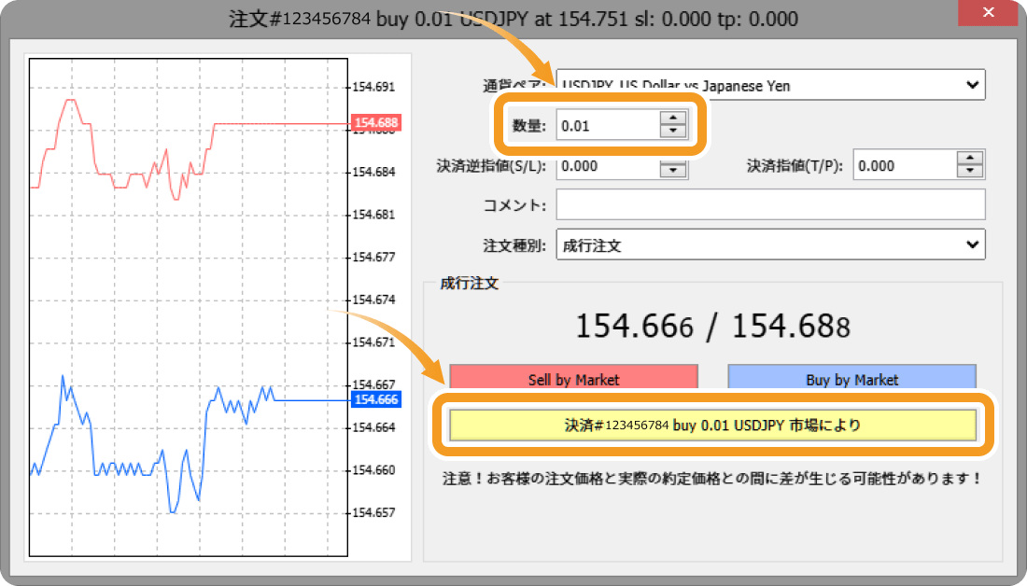
Task: Click the 決済逆指値(S/L) input field
Action: click(x=607, y=166)
